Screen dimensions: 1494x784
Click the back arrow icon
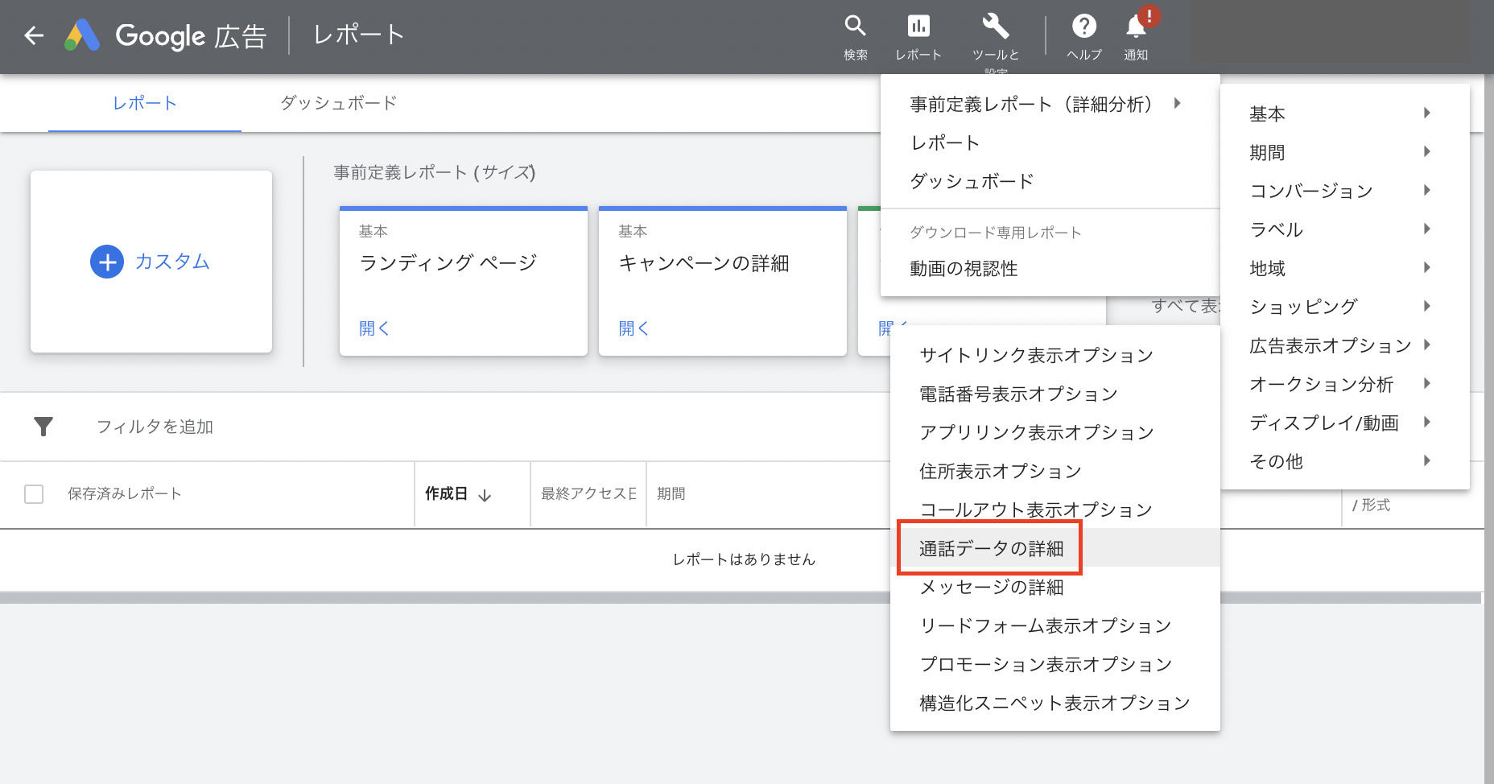pyautogui.click(x=34, y=35)
